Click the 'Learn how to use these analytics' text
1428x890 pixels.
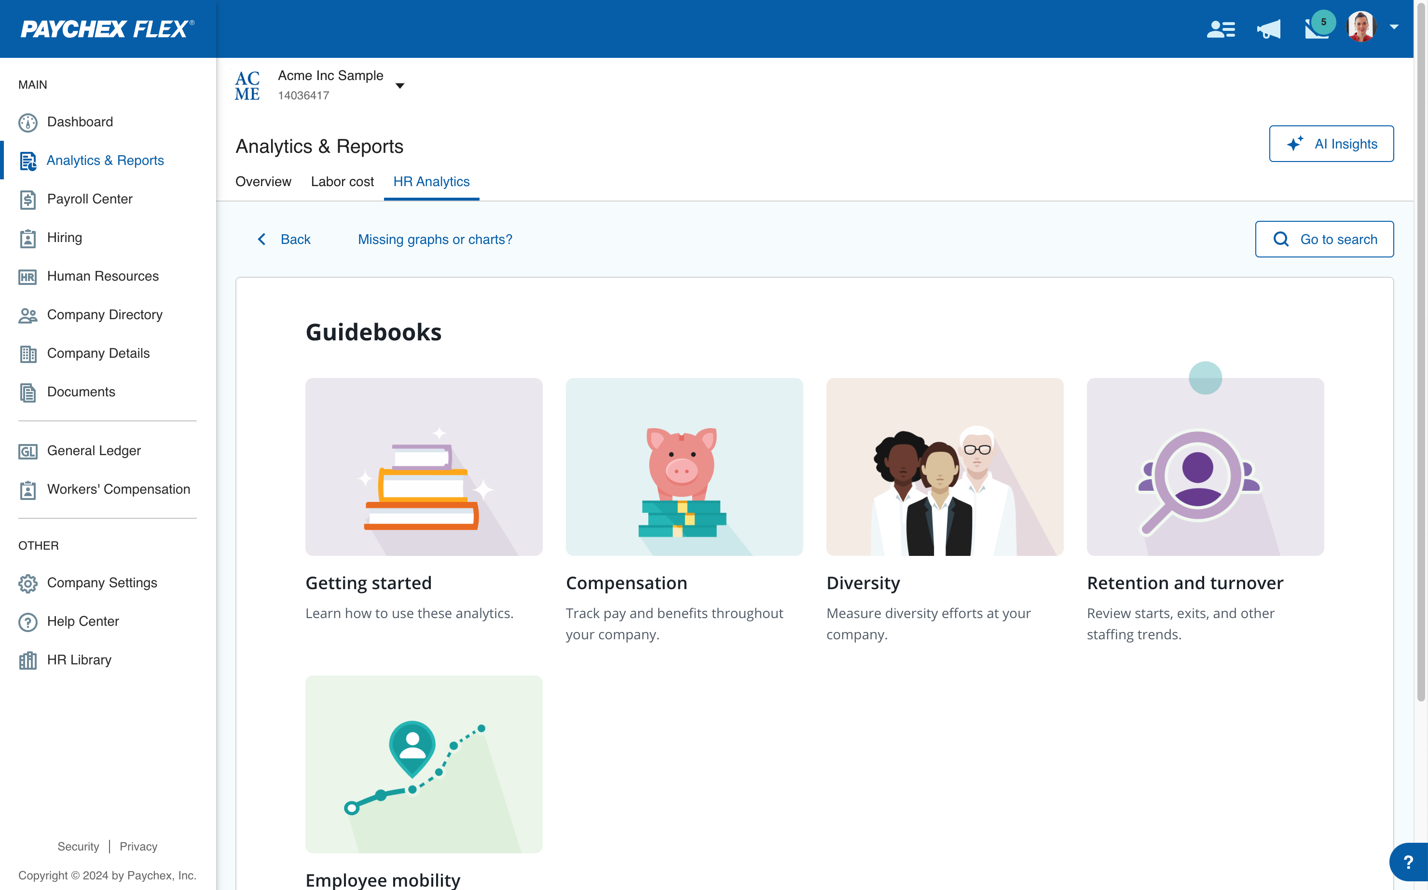click(x=409, y=613)
